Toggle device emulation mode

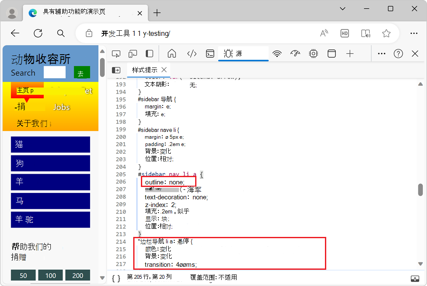coord(133,54)
